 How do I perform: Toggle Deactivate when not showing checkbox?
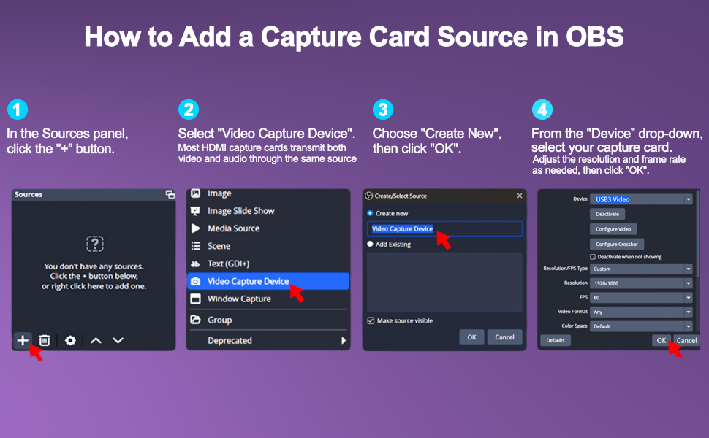[592, 257]
